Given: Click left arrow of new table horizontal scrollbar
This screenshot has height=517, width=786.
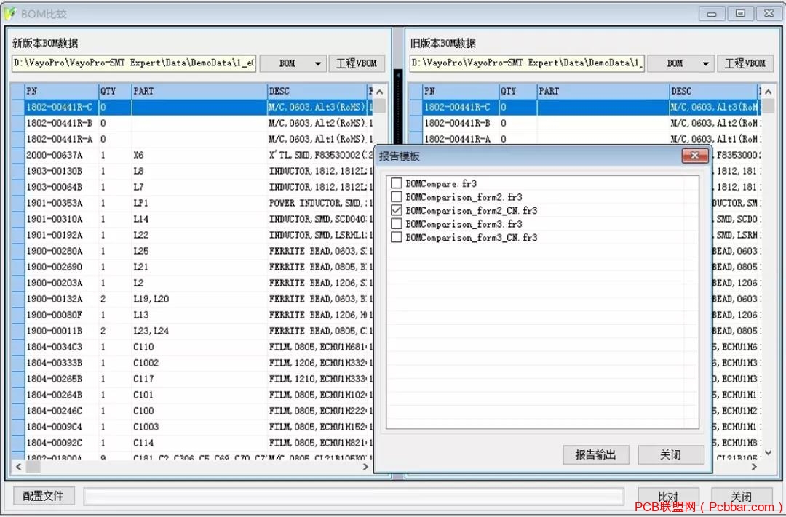Looking at the screenshot, I should click(x=18, y=466).
